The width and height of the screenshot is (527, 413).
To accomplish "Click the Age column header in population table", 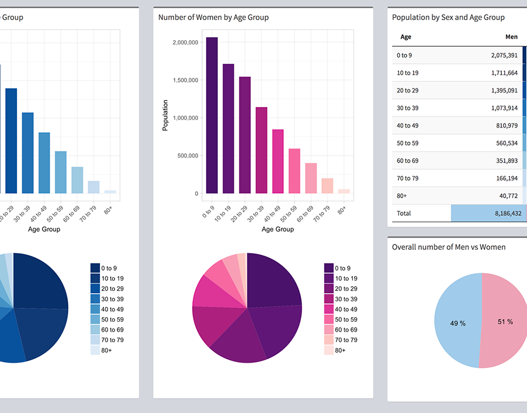I will [x=405, y=37].
